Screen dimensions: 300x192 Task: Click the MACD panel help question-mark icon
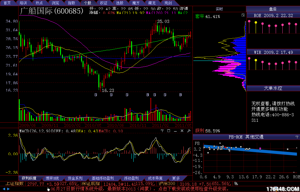tap(162, 131)
